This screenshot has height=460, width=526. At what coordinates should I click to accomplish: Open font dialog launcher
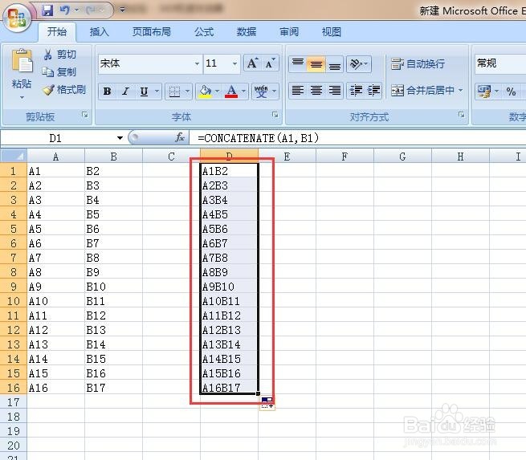(275, 115)
